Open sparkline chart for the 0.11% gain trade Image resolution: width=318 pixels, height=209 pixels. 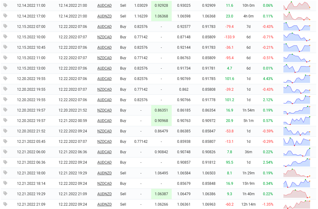(x=297, y=16)
